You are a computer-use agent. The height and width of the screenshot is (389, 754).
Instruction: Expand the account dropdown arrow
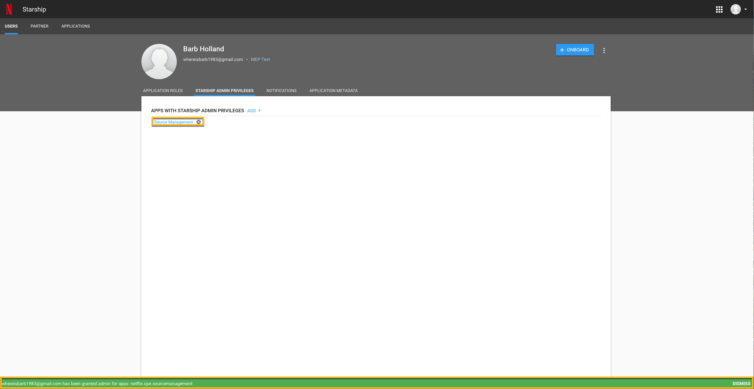746,9
